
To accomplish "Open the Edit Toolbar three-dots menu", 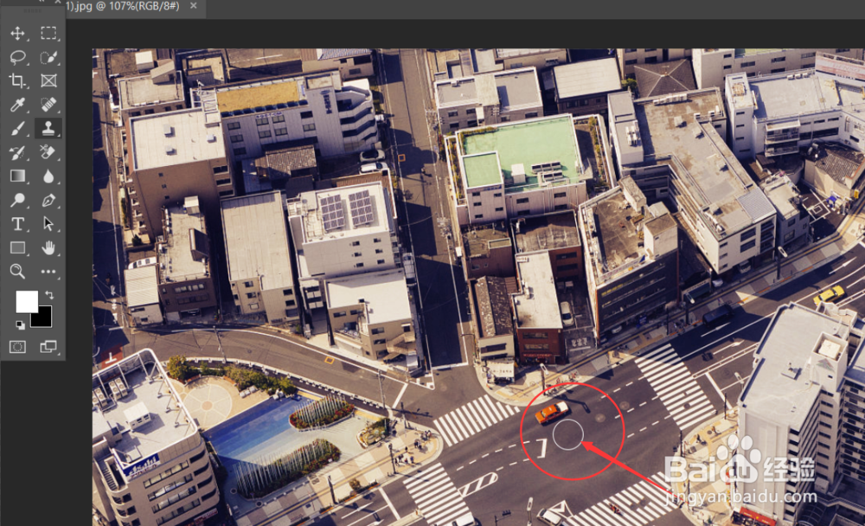I will pos(48,271).
